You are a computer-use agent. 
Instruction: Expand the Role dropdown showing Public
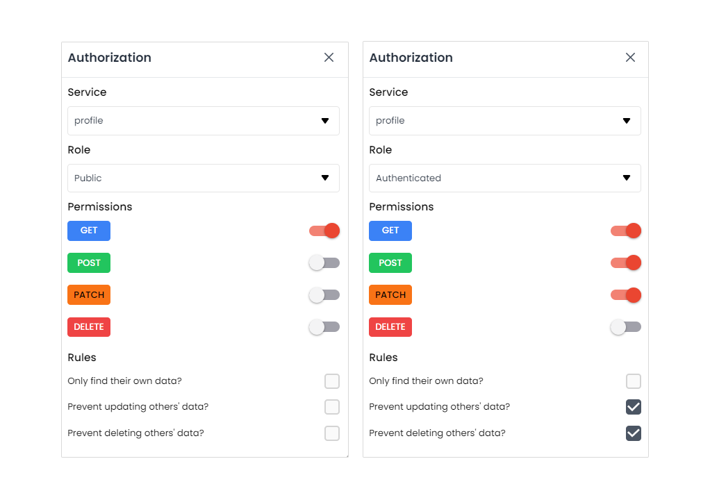click(x=203, y=178)
